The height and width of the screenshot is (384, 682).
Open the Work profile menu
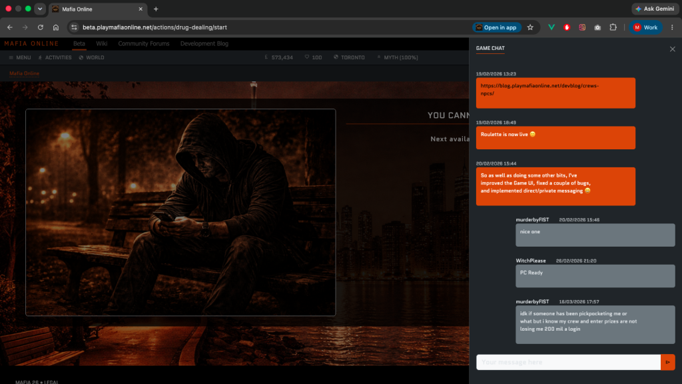pos(645,27)
